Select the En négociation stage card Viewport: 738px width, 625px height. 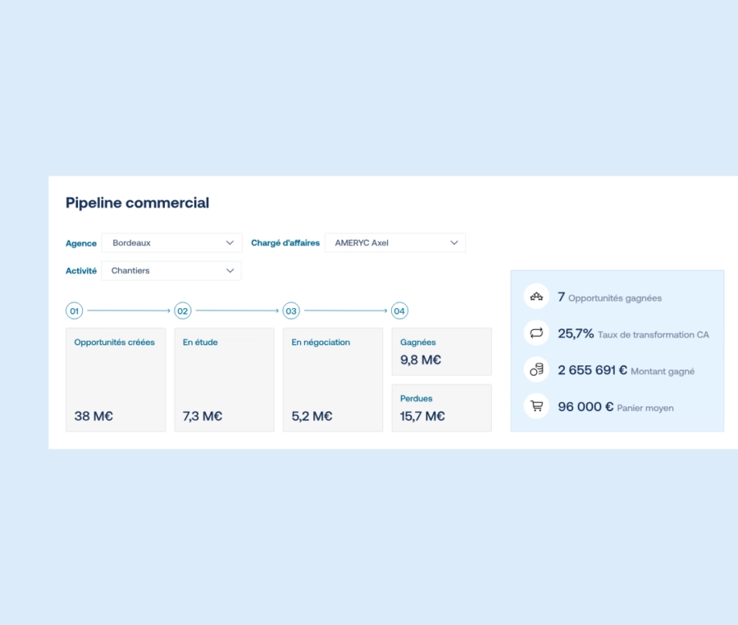[x=332, y=378]
